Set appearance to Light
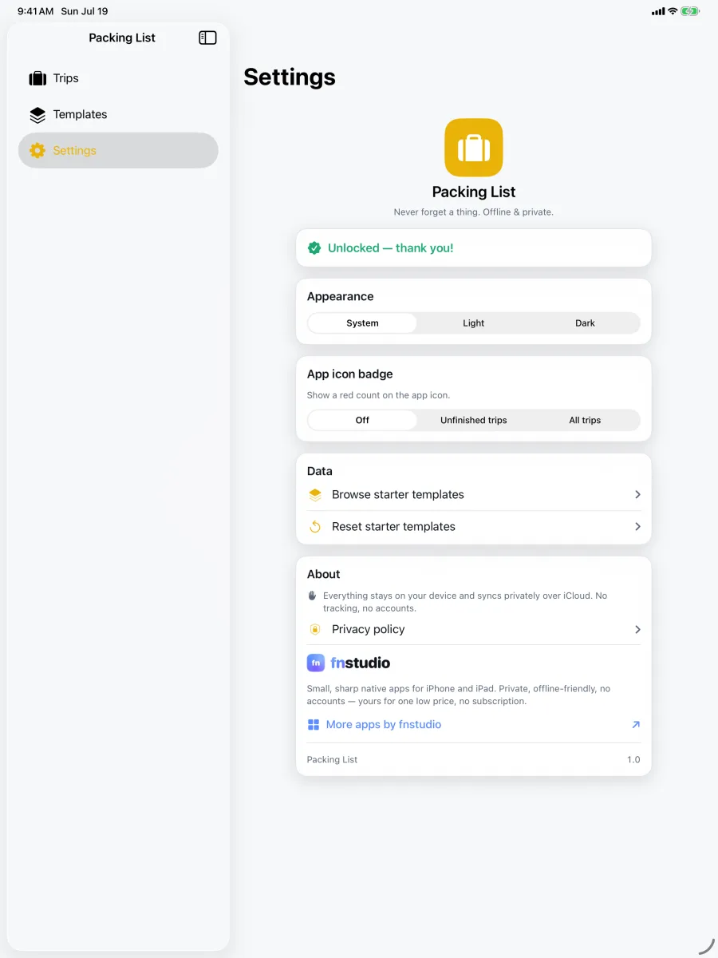The width and height of the screenshot is (718, 958). coord(474,323)
